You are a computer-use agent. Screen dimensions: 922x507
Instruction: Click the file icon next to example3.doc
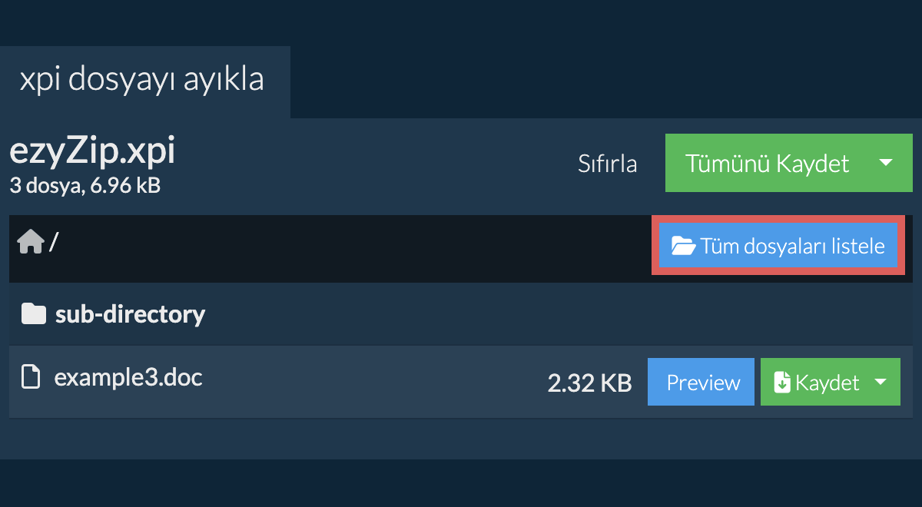(30, 378)
